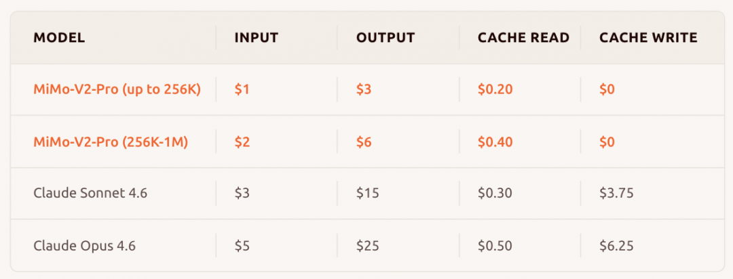
Task: Click the $3 output price for MiMo up to 256K
Action: [x=364, y=89]
